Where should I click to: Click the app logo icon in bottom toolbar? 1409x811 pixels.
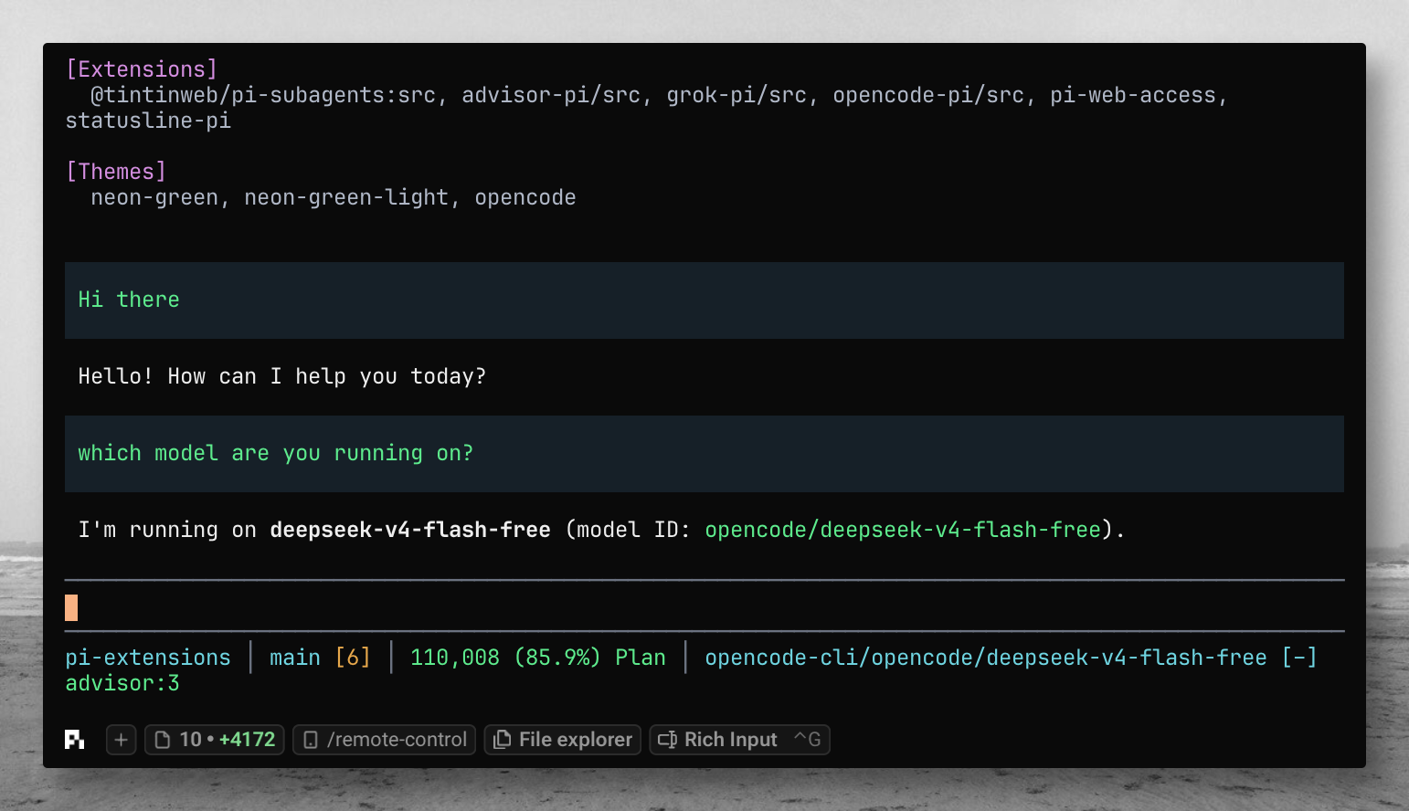pyautogui.click(x=75, y=740)
